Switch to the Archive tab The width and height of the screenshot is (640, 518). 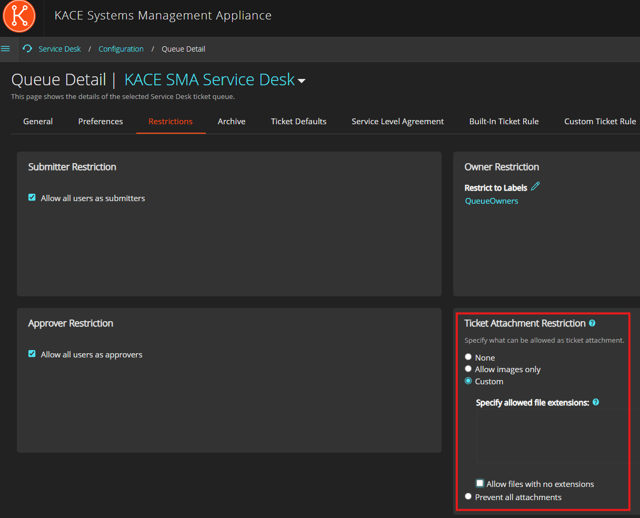(x=232, y=122)
